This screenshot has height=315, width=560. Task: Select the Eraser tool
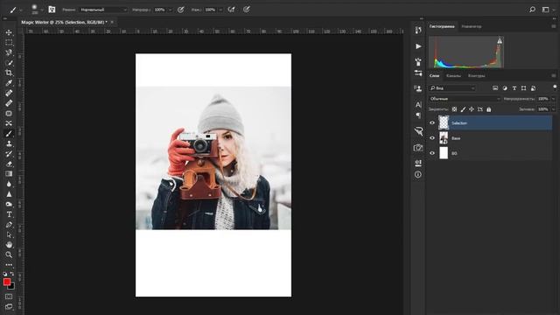tap(9, 164)
